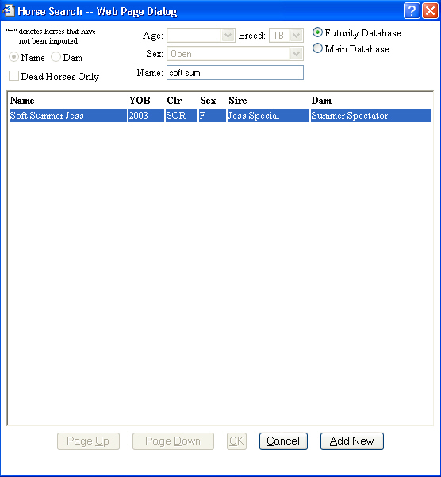The width and height of the screenshot is (441, 477).
Task: Click the OK button
Action: [236, 441]
